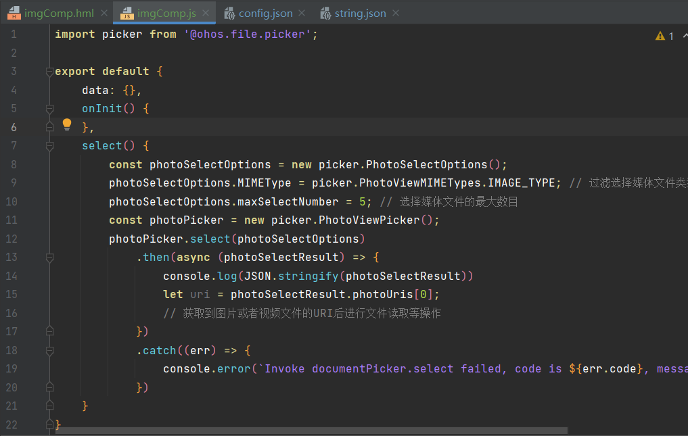Click the horizontal scrollbar at the bottom
The height and width of the screenshot is (436, 688).
click(x=304, y=429)
